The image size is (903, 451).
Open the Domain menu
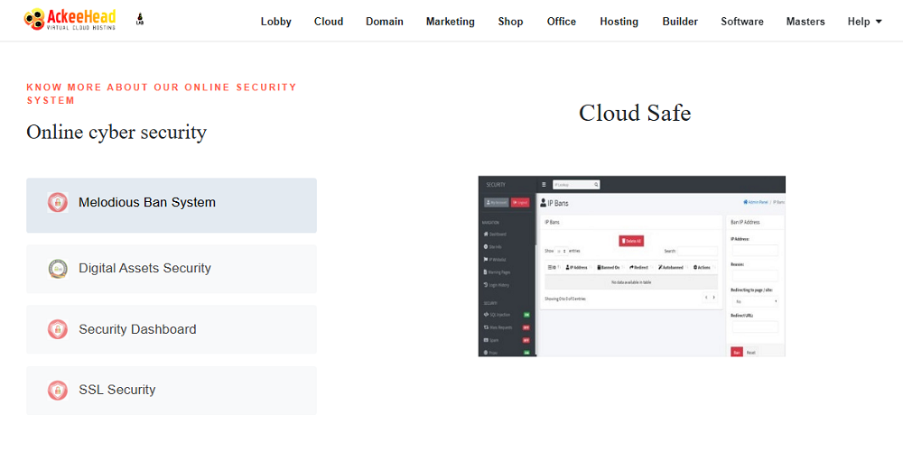(385, 22)
